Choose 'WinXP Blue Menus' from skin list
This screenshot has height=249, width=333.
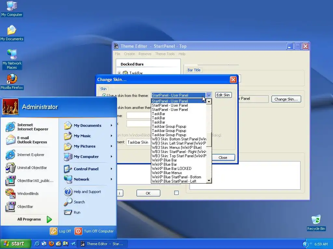click(x=179, y=173)
